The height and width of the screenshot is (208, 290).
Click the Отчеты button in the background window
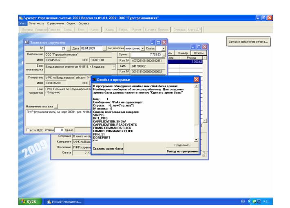pyautogui.click(x=199, y=53)
